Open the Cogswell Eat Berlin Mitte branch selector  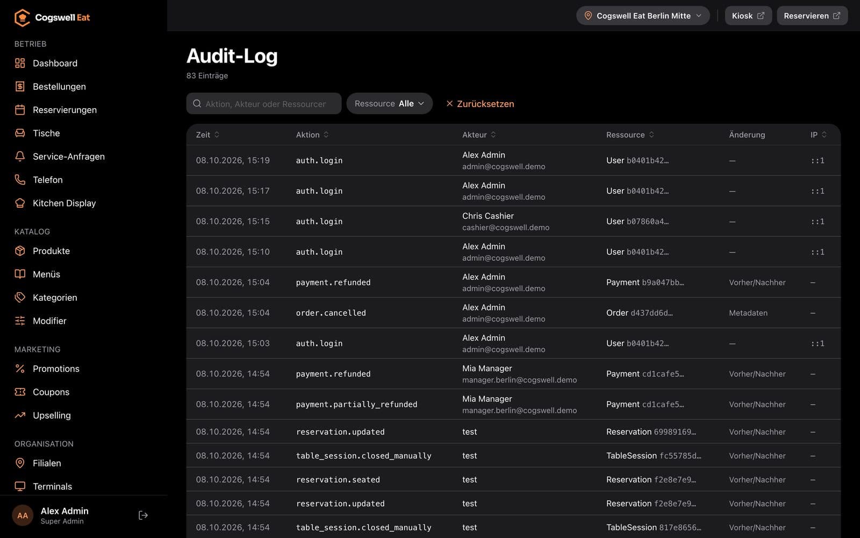coord(643,16)
